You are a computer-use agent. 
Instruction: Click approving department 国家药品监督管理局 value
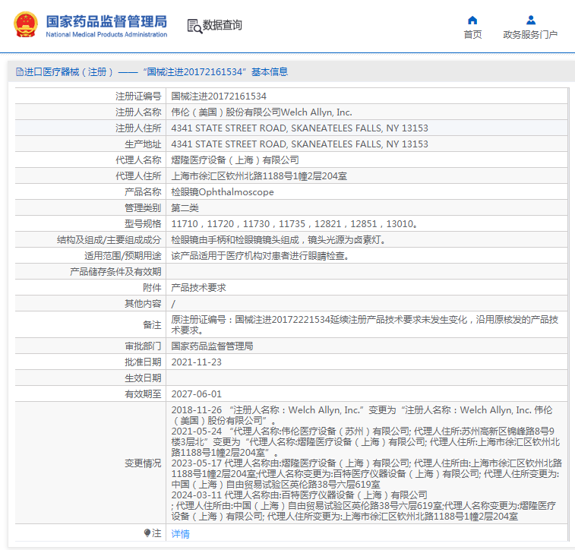(212, 346)
